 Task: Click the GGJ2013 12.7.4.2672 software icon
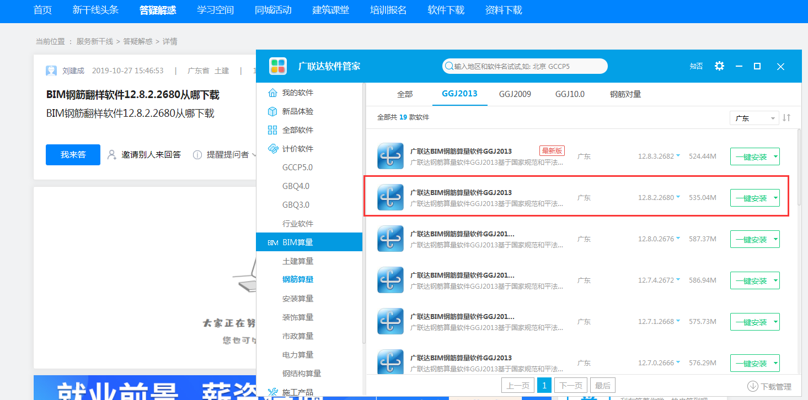click(391, 280)
